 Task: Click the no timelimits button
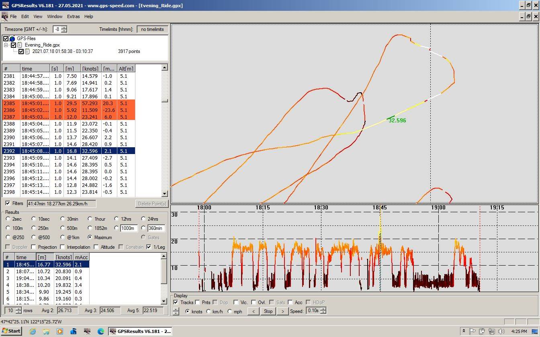pos(152,29)
